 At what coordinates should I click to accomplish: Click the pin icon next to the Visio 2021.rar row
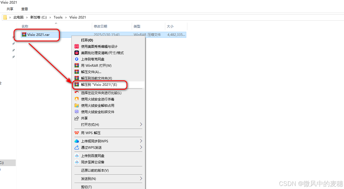(13, 37)
